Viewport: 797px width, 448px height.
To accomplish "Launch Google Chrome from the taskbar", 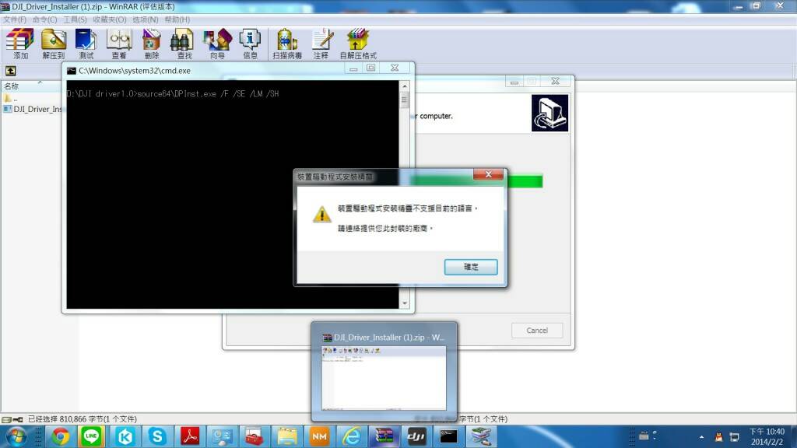I will tap(60, 436).
